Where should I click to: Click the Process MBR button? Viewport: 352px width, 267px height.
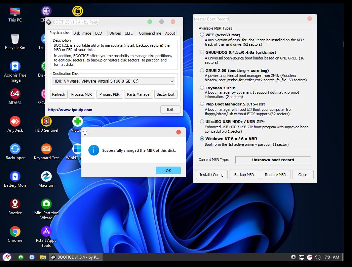(81, 94)
